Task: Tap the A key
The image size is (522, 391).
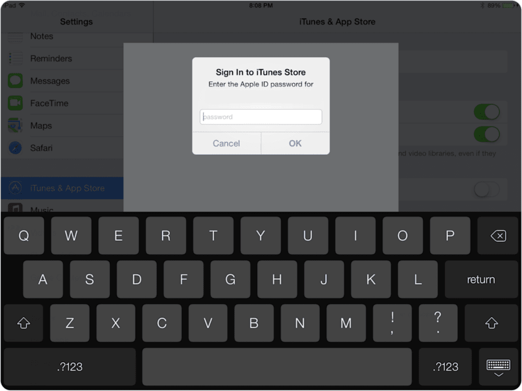Action: (43, 279)
